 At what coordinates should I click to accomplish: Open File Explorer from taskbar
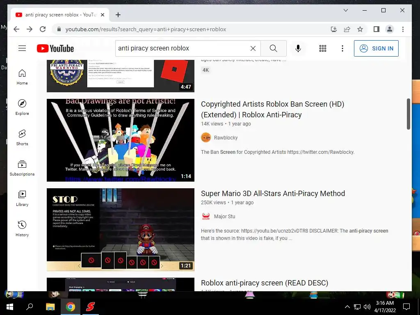(x=50, y=307)
